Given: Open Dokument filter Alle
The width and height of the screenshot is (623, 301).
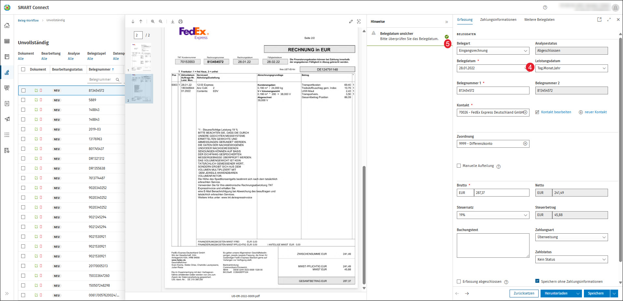Looking at the screenshot, I should coord(21,59).
